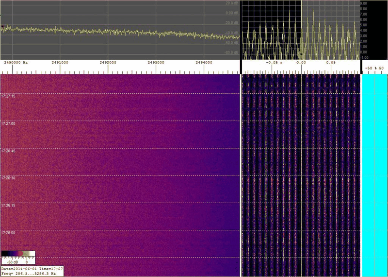388x277 pixels.
Task: Click the cyan percentage bar panel
Action: pos(375,175)
